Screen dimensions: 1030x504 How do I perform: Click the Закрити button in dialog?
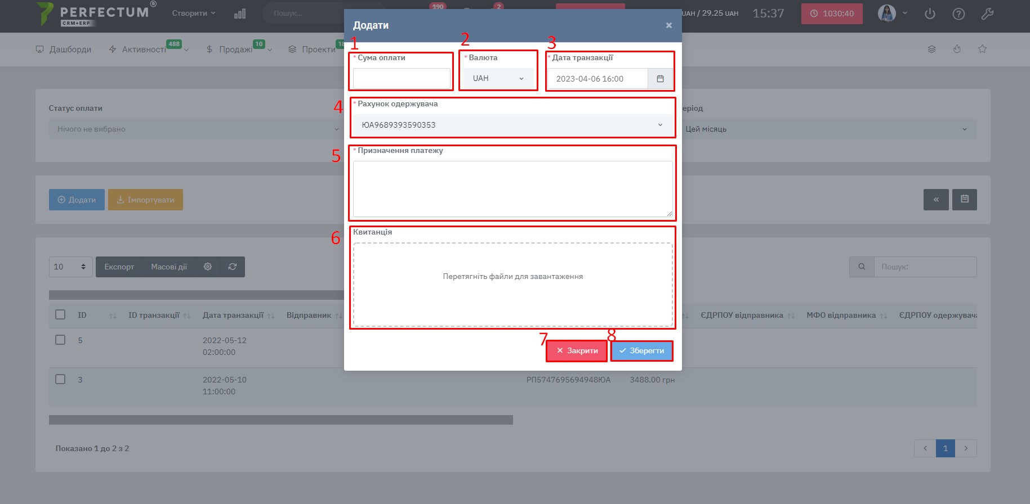[577, 350]
